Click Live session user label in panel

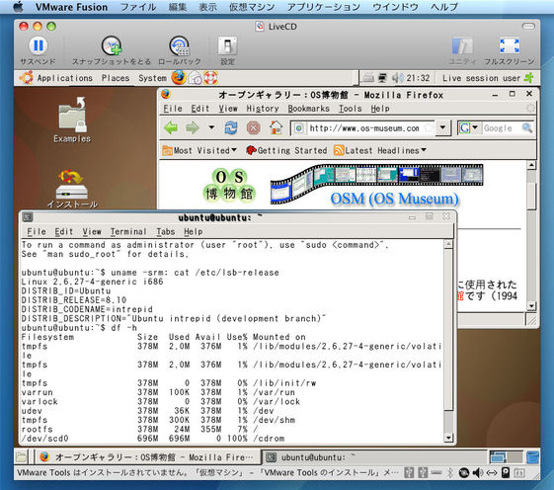tap(481, 78)
